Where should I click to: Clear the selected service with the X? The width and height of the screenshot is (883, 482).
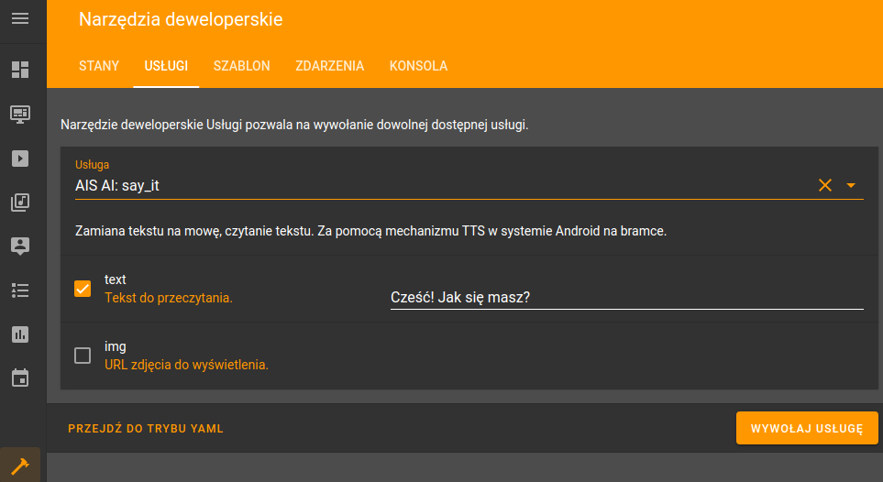click(825, 185)
